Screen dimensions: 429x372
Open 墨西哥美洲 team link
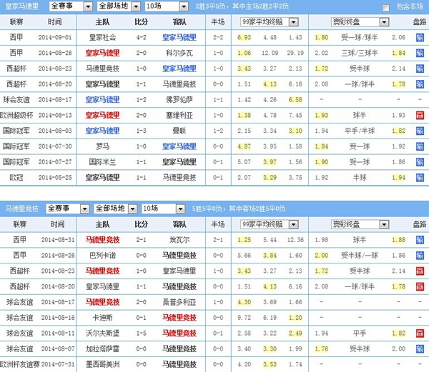(x=102, y=364)
